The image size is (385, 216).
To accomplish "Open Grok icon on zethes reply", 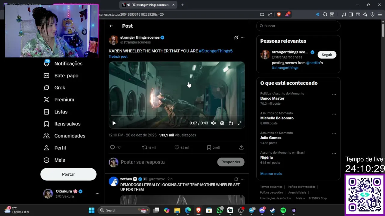I will point(236,179).
